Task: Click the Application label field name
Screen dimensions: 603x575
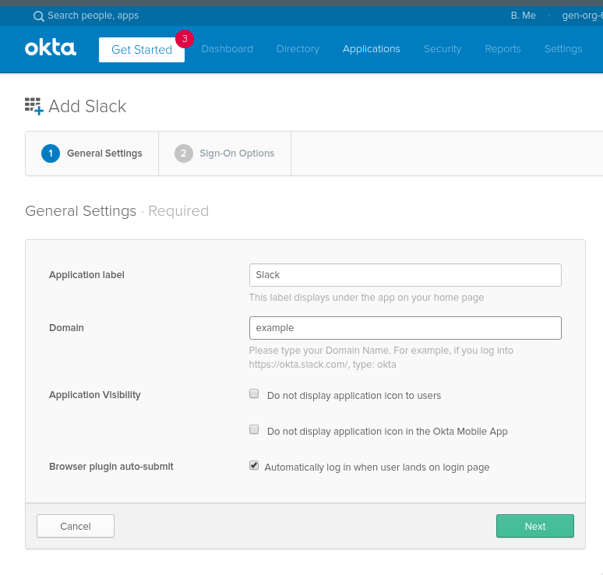Action: click(x=86, y=275)
